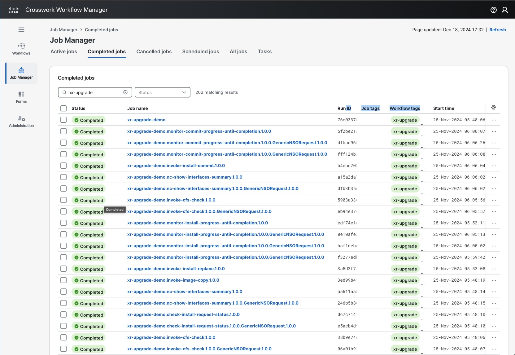Switch to All jobs tab
This screenshot has width=515, height=355.
point(238,52)
